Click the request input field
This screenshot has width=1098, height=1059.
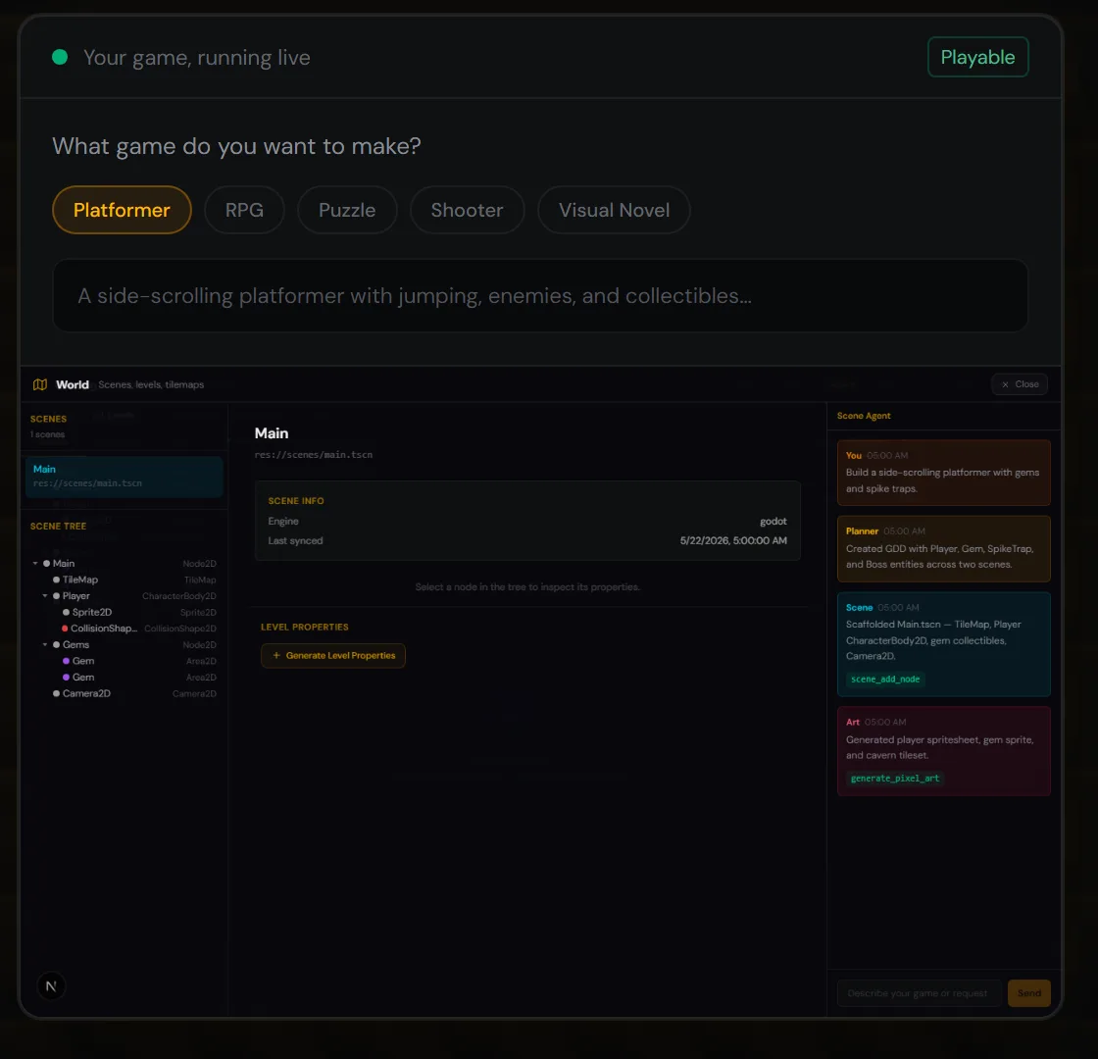919,993
